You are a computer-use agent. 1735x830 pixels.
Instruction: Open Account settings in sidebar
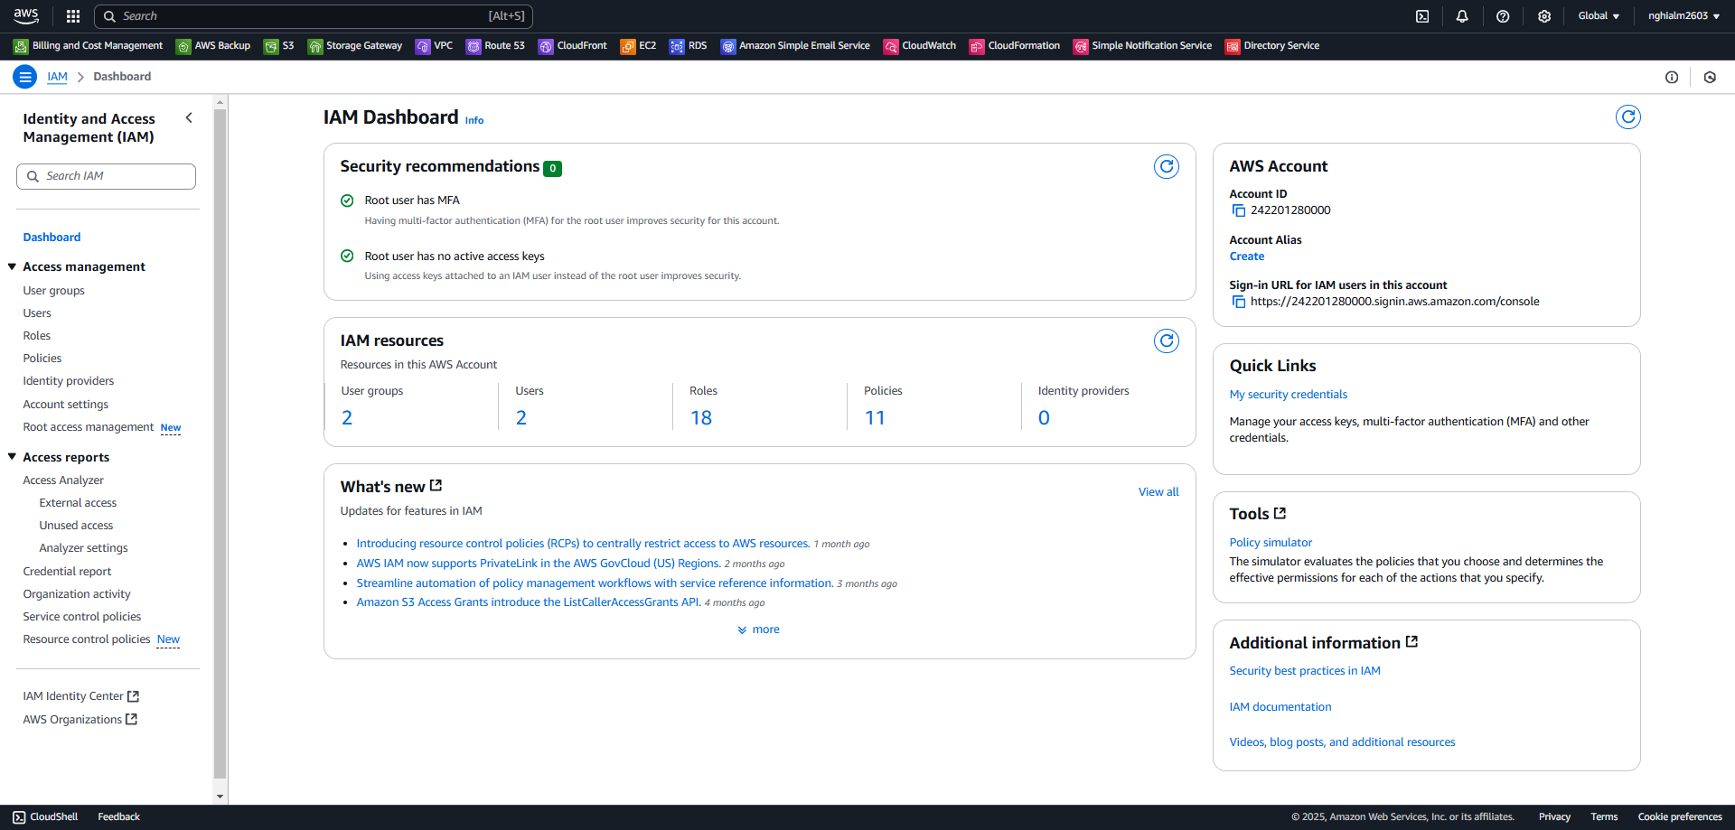pyautogui.click(x=66, y=405)
